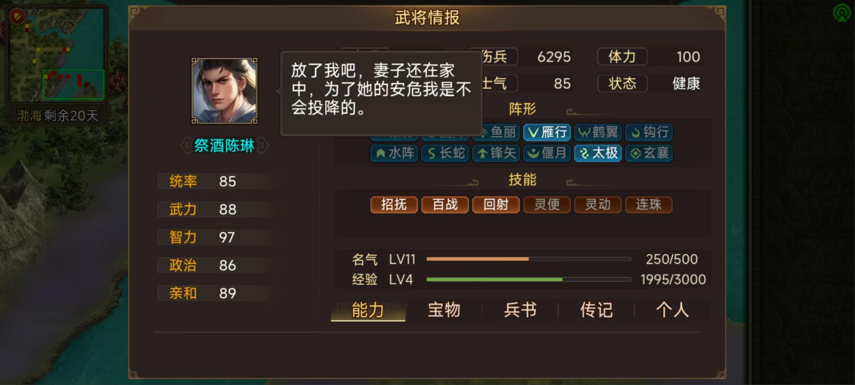Open the 传记 tab
The image size is (855, 385).
tap(596, 310)
